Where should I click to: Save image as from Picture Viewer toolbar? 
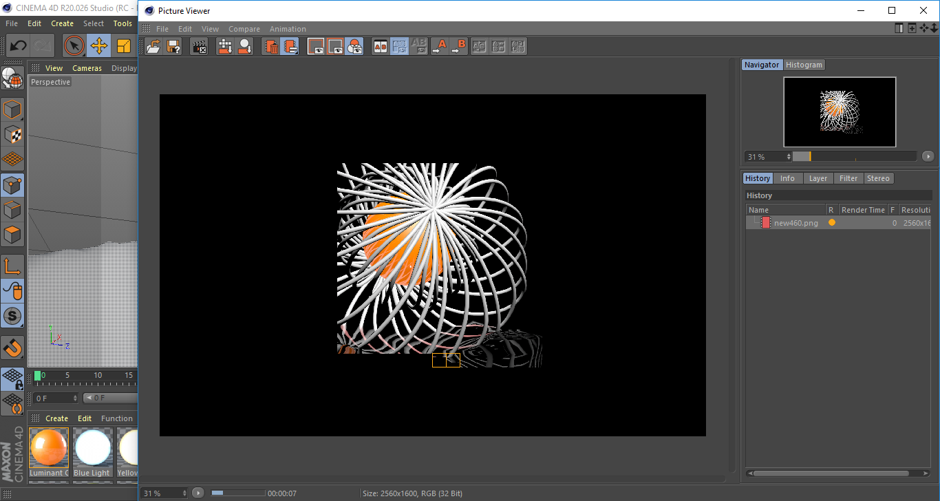[174, 47]
